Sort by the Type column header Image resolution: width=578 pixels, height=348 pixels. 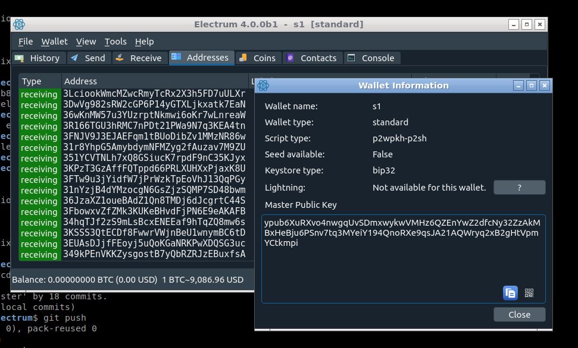(x=40, y=81)
